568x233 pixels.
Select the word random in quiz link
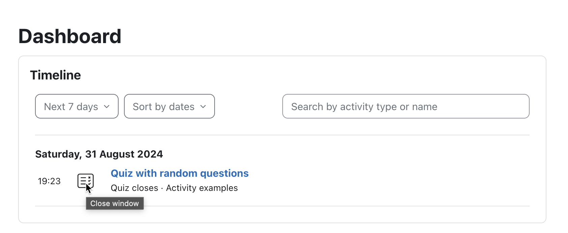[178, 173]
